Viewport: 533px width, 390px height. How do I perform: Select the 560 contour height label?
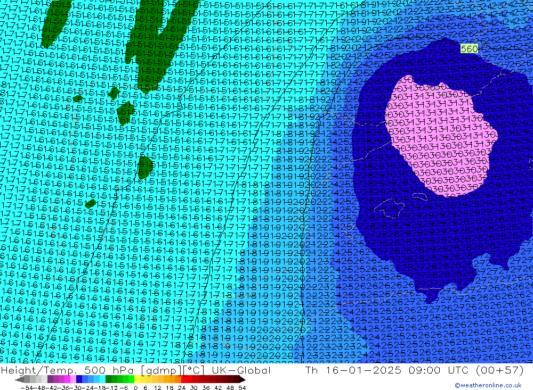pos(469,49)
